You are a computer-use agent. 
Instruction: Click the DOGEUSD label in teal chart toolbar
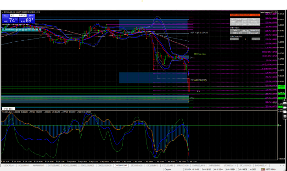tap(9, 30)
